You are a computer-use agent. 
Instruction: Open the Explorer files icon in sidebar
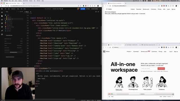[2, 16]
